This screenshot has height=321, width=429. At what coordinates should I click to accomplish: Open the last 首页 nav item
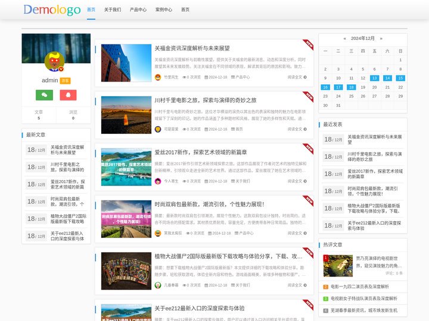pos(185,10)
